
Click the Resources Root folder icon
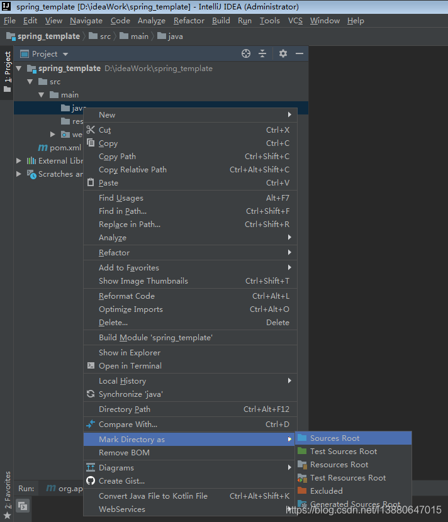[x=302, y=464]
